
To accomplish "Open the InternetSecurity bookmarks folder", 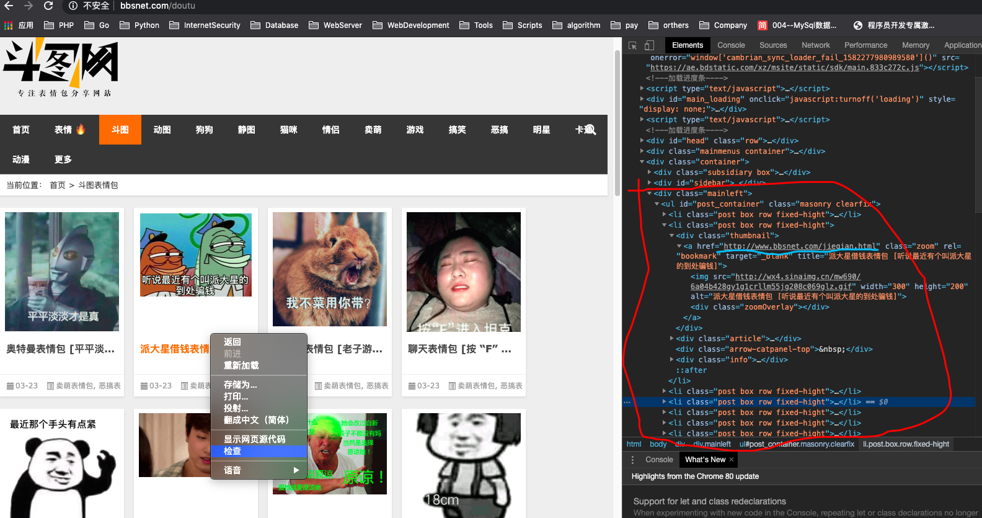I will click(x=205, y=25).
